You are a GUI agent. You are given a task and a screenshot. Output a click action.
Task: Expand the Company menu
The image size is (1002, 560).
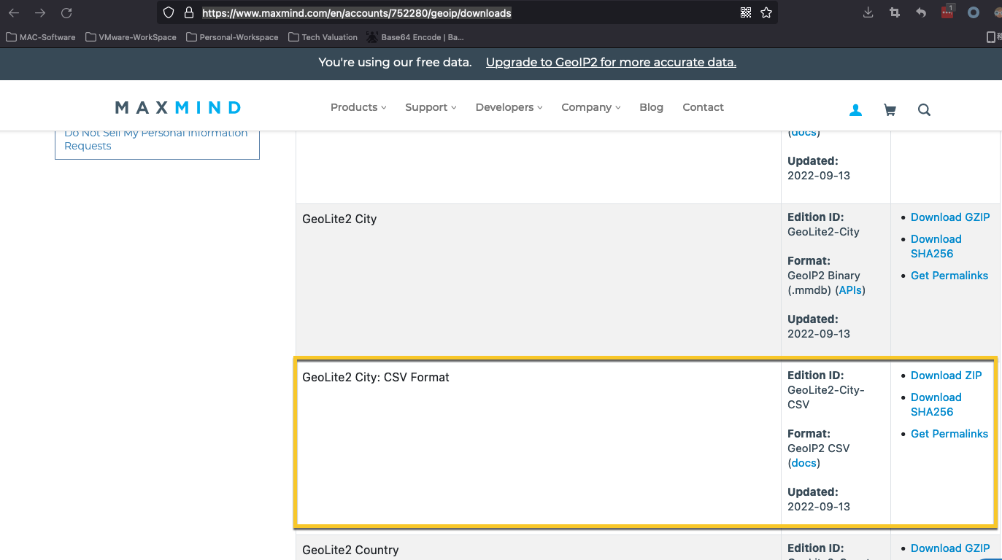590,107
